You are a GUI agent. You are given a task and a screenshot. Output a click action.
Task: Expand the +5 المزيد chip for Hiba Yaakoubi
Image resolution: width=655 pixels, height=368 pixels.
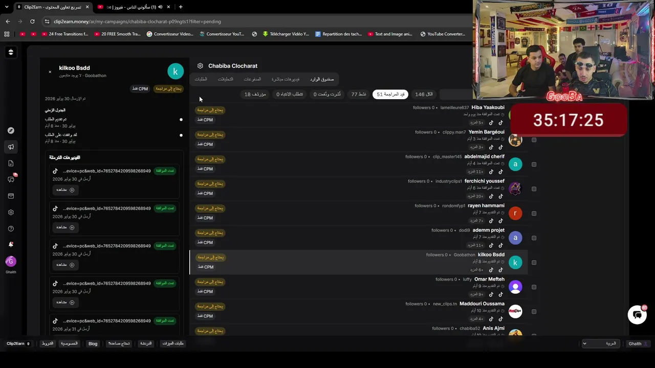(476, 123)
